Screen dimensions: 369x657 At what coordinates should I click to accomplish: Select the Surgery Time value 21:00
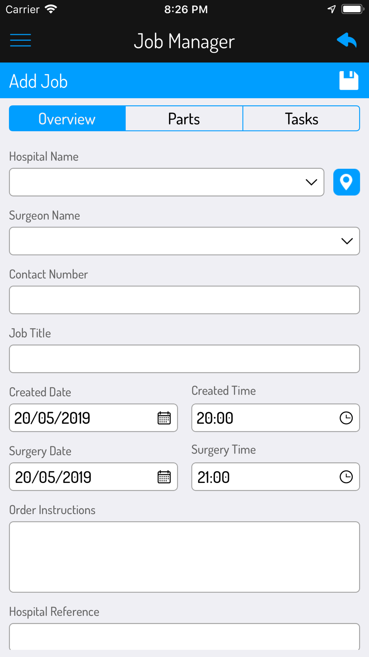[214, 477]
